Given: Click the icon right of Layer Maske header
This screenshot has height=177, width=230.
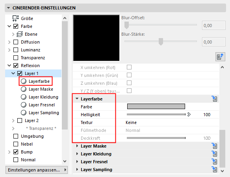Looking at the screenshot, I should 215,146.
